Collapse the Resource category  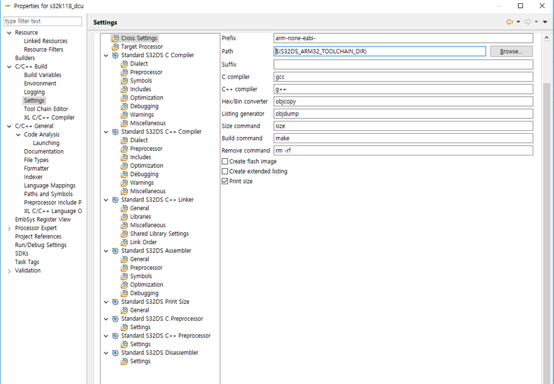pos(9,33)
